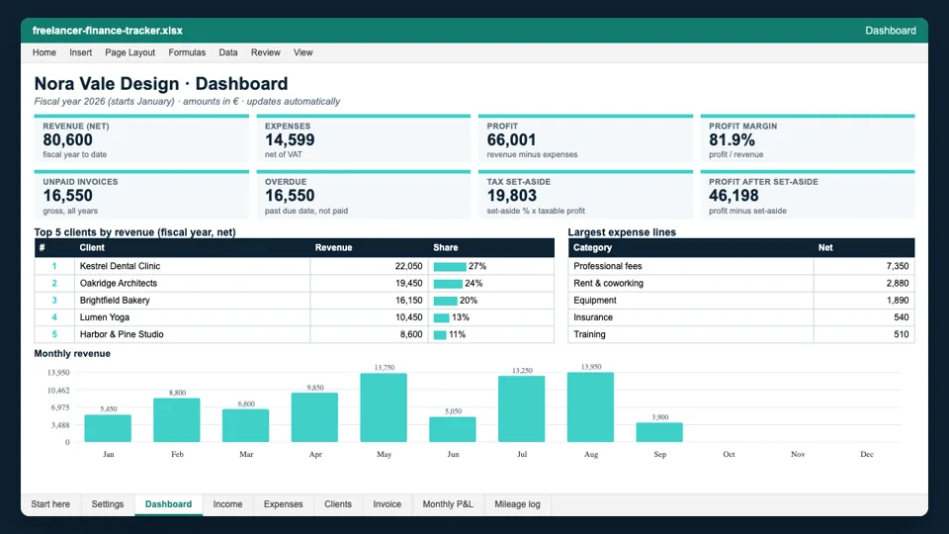Image resolution: width=949 pixels, height=534 pixels.
Task: Open the Home menu
Action: pyautogui.click(x=44, y=52)
